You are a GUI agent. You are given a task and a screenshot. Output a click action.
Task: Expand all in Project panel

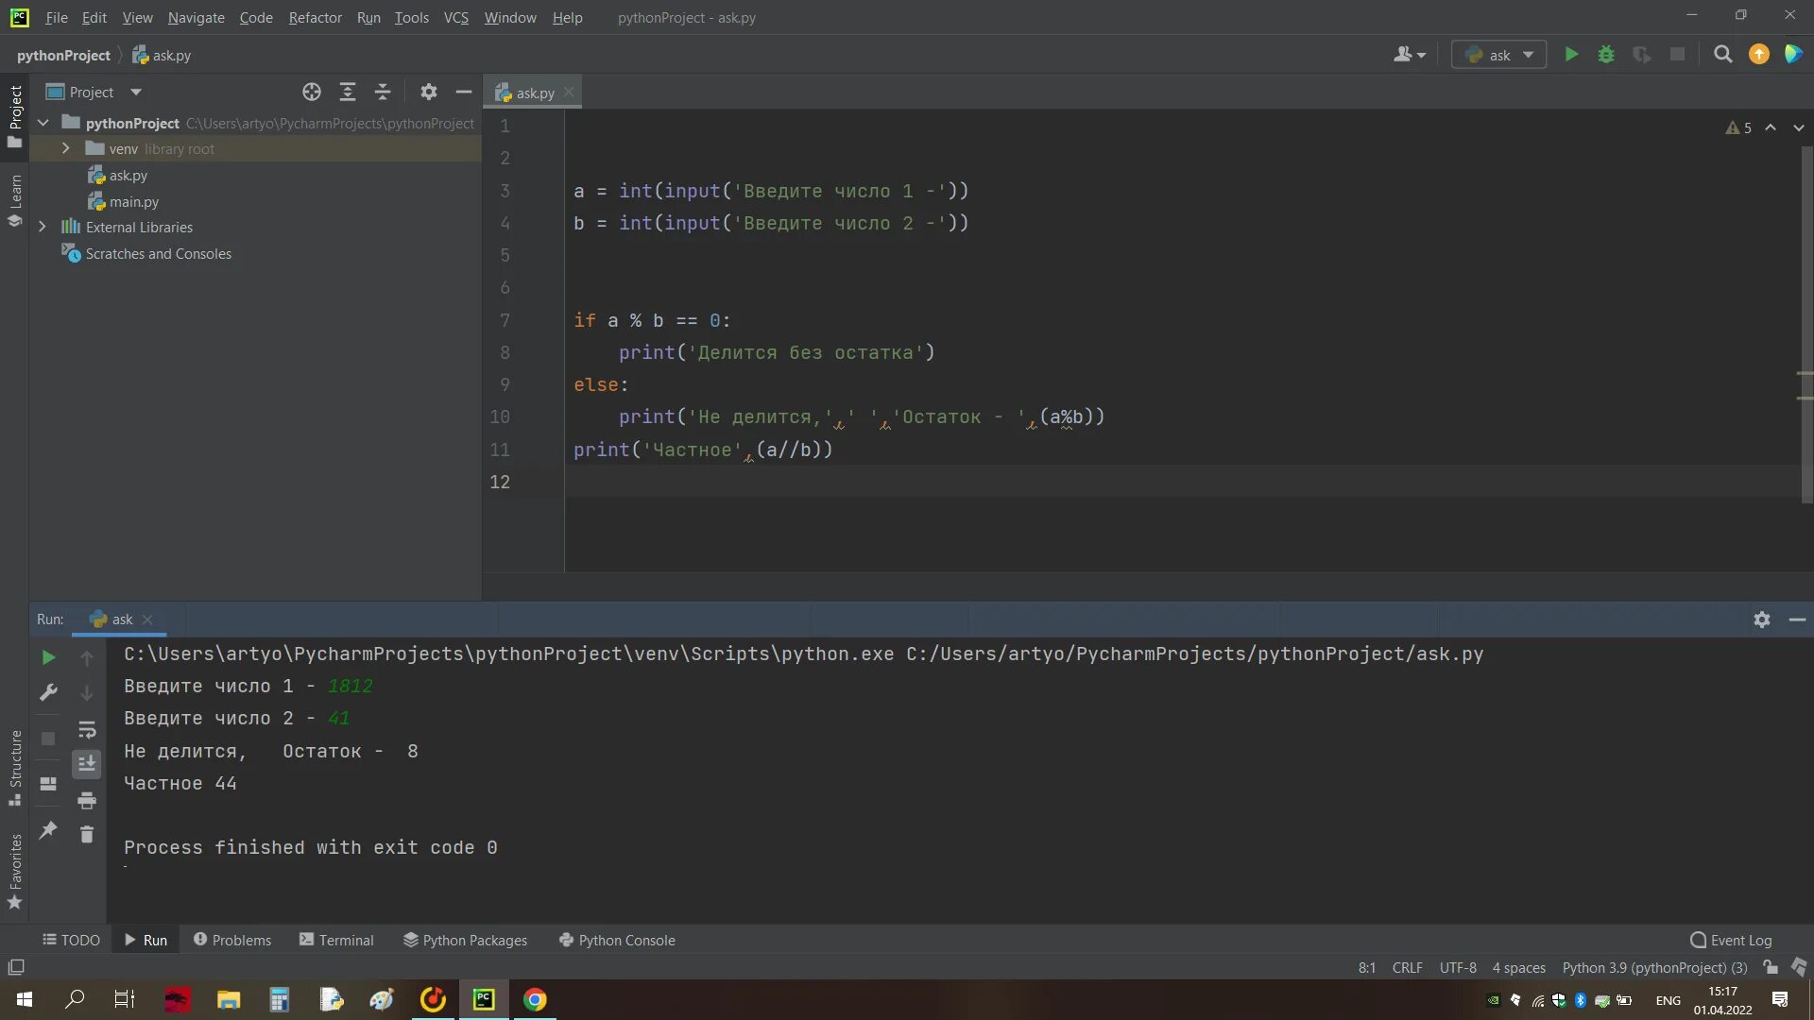tap(348, 92)
